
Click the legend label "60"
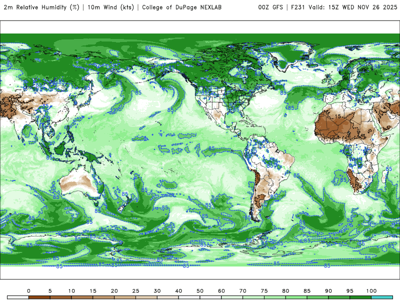[x=221, y=291]
